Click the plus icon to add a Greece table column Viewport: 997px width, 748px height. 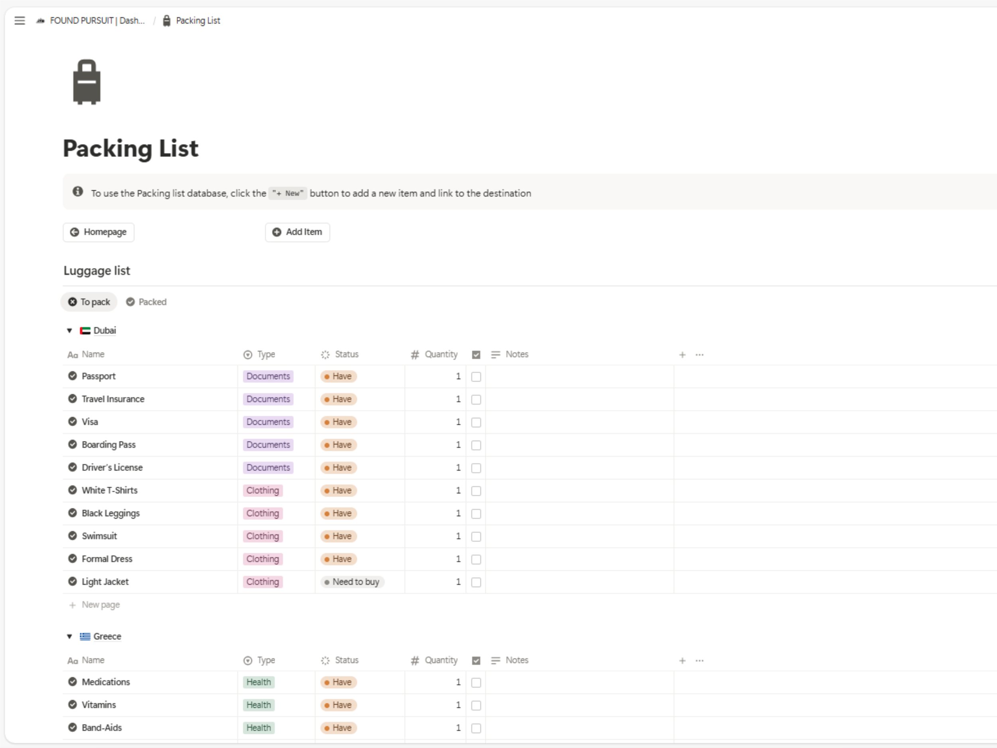click(x=682, y=661)
